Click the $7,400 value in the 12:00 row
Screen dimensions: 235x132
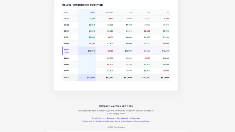[x=110, y=43]
